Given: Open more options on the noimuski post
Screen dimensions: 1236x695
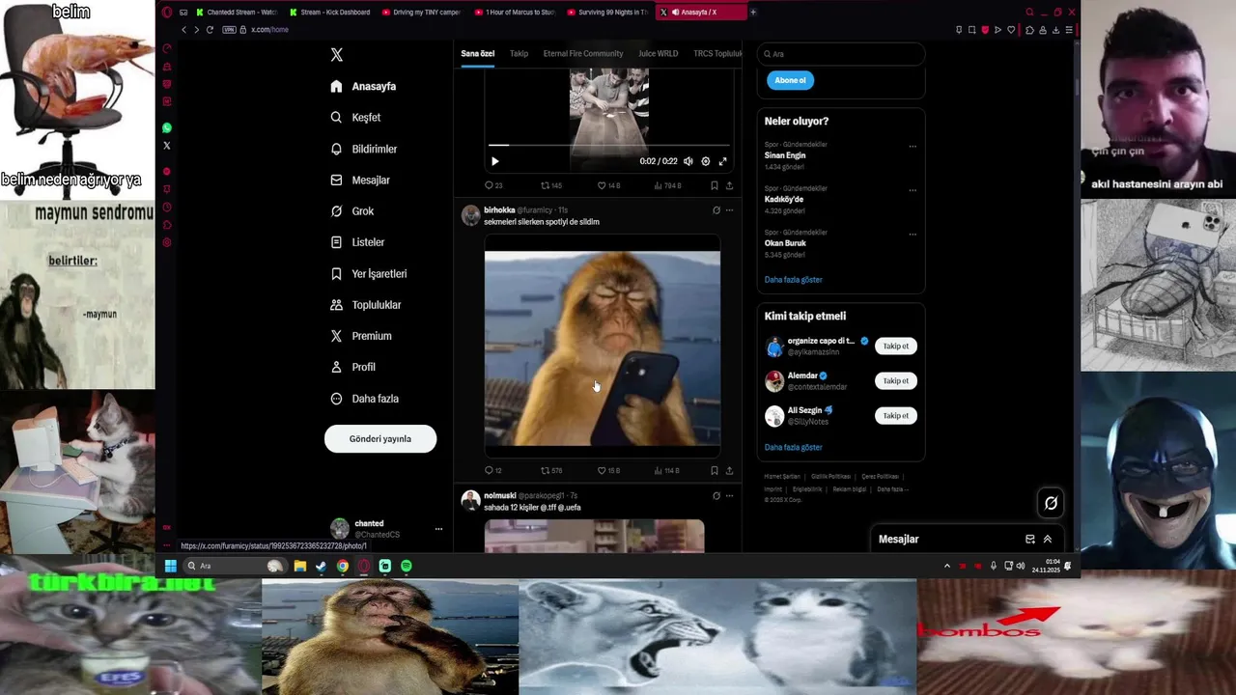Looking at the screenshot, I should [729, 496].
